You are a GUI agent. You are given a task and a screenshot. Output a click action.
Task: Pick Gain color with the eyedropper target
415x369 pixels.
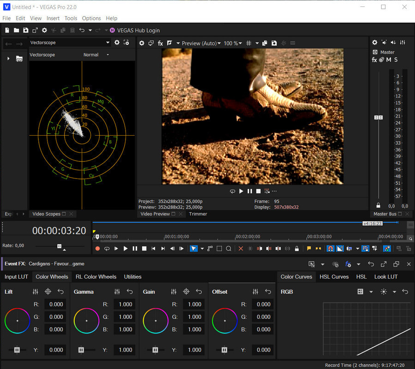[186, 292]
